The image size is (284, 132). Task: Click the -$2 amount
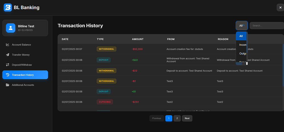click(x=134, y=81)
